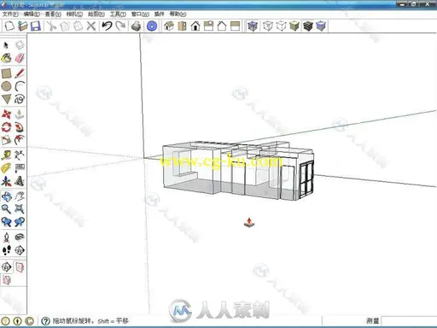Choose the Pencil line tool
Viewport: 437px width, 328px height.
(20, 73)
